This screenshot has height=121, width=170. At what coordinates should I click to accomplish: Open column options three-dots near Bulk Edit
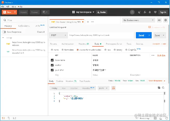point(153,55)
